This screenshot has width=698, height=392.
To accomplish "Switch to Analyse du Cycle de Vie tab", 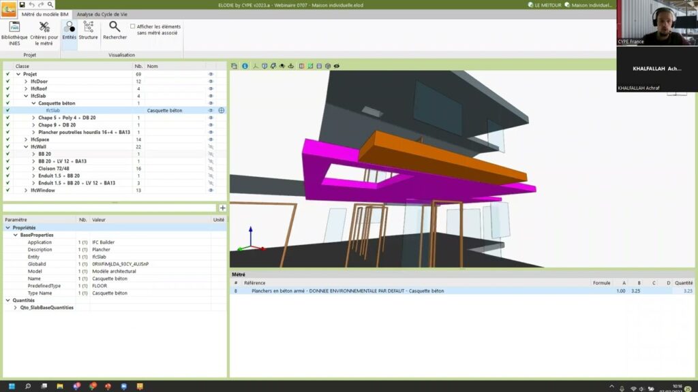I will [103, 14].
